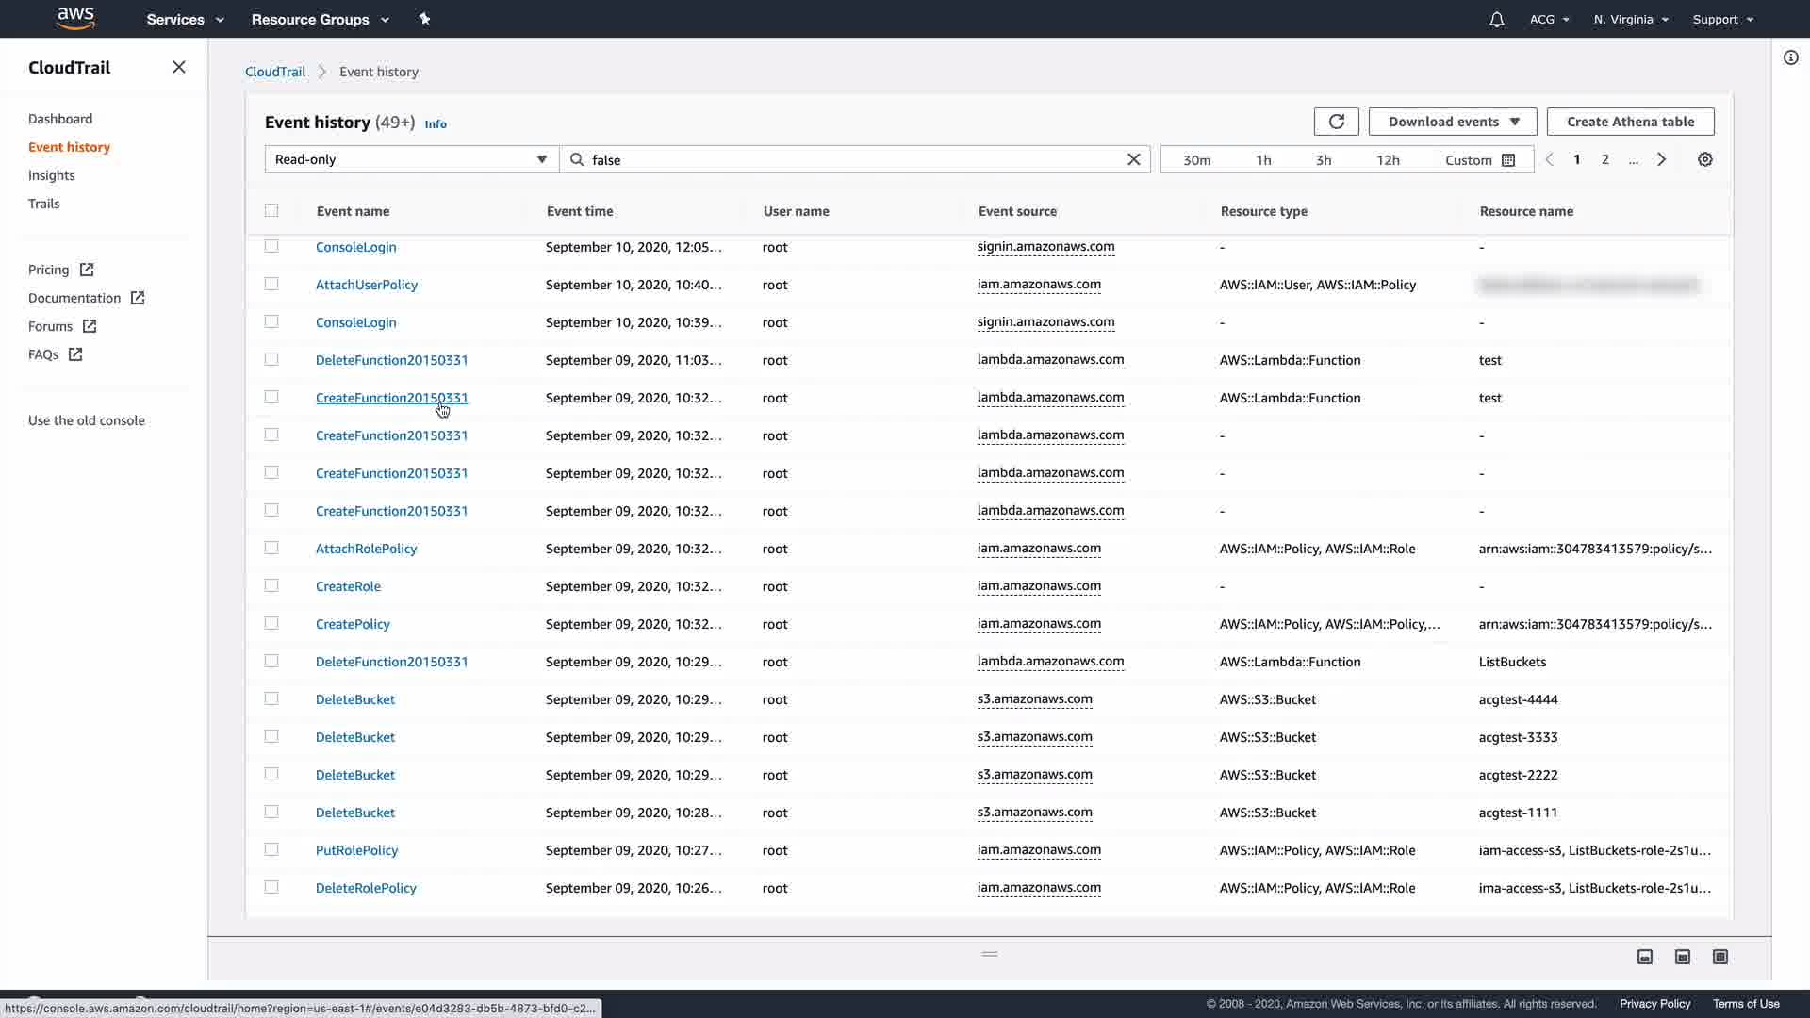Viewport: 1810px width, 1018px height.
Task: Go to next page arrow
Action: click(x=1661, y=160)
